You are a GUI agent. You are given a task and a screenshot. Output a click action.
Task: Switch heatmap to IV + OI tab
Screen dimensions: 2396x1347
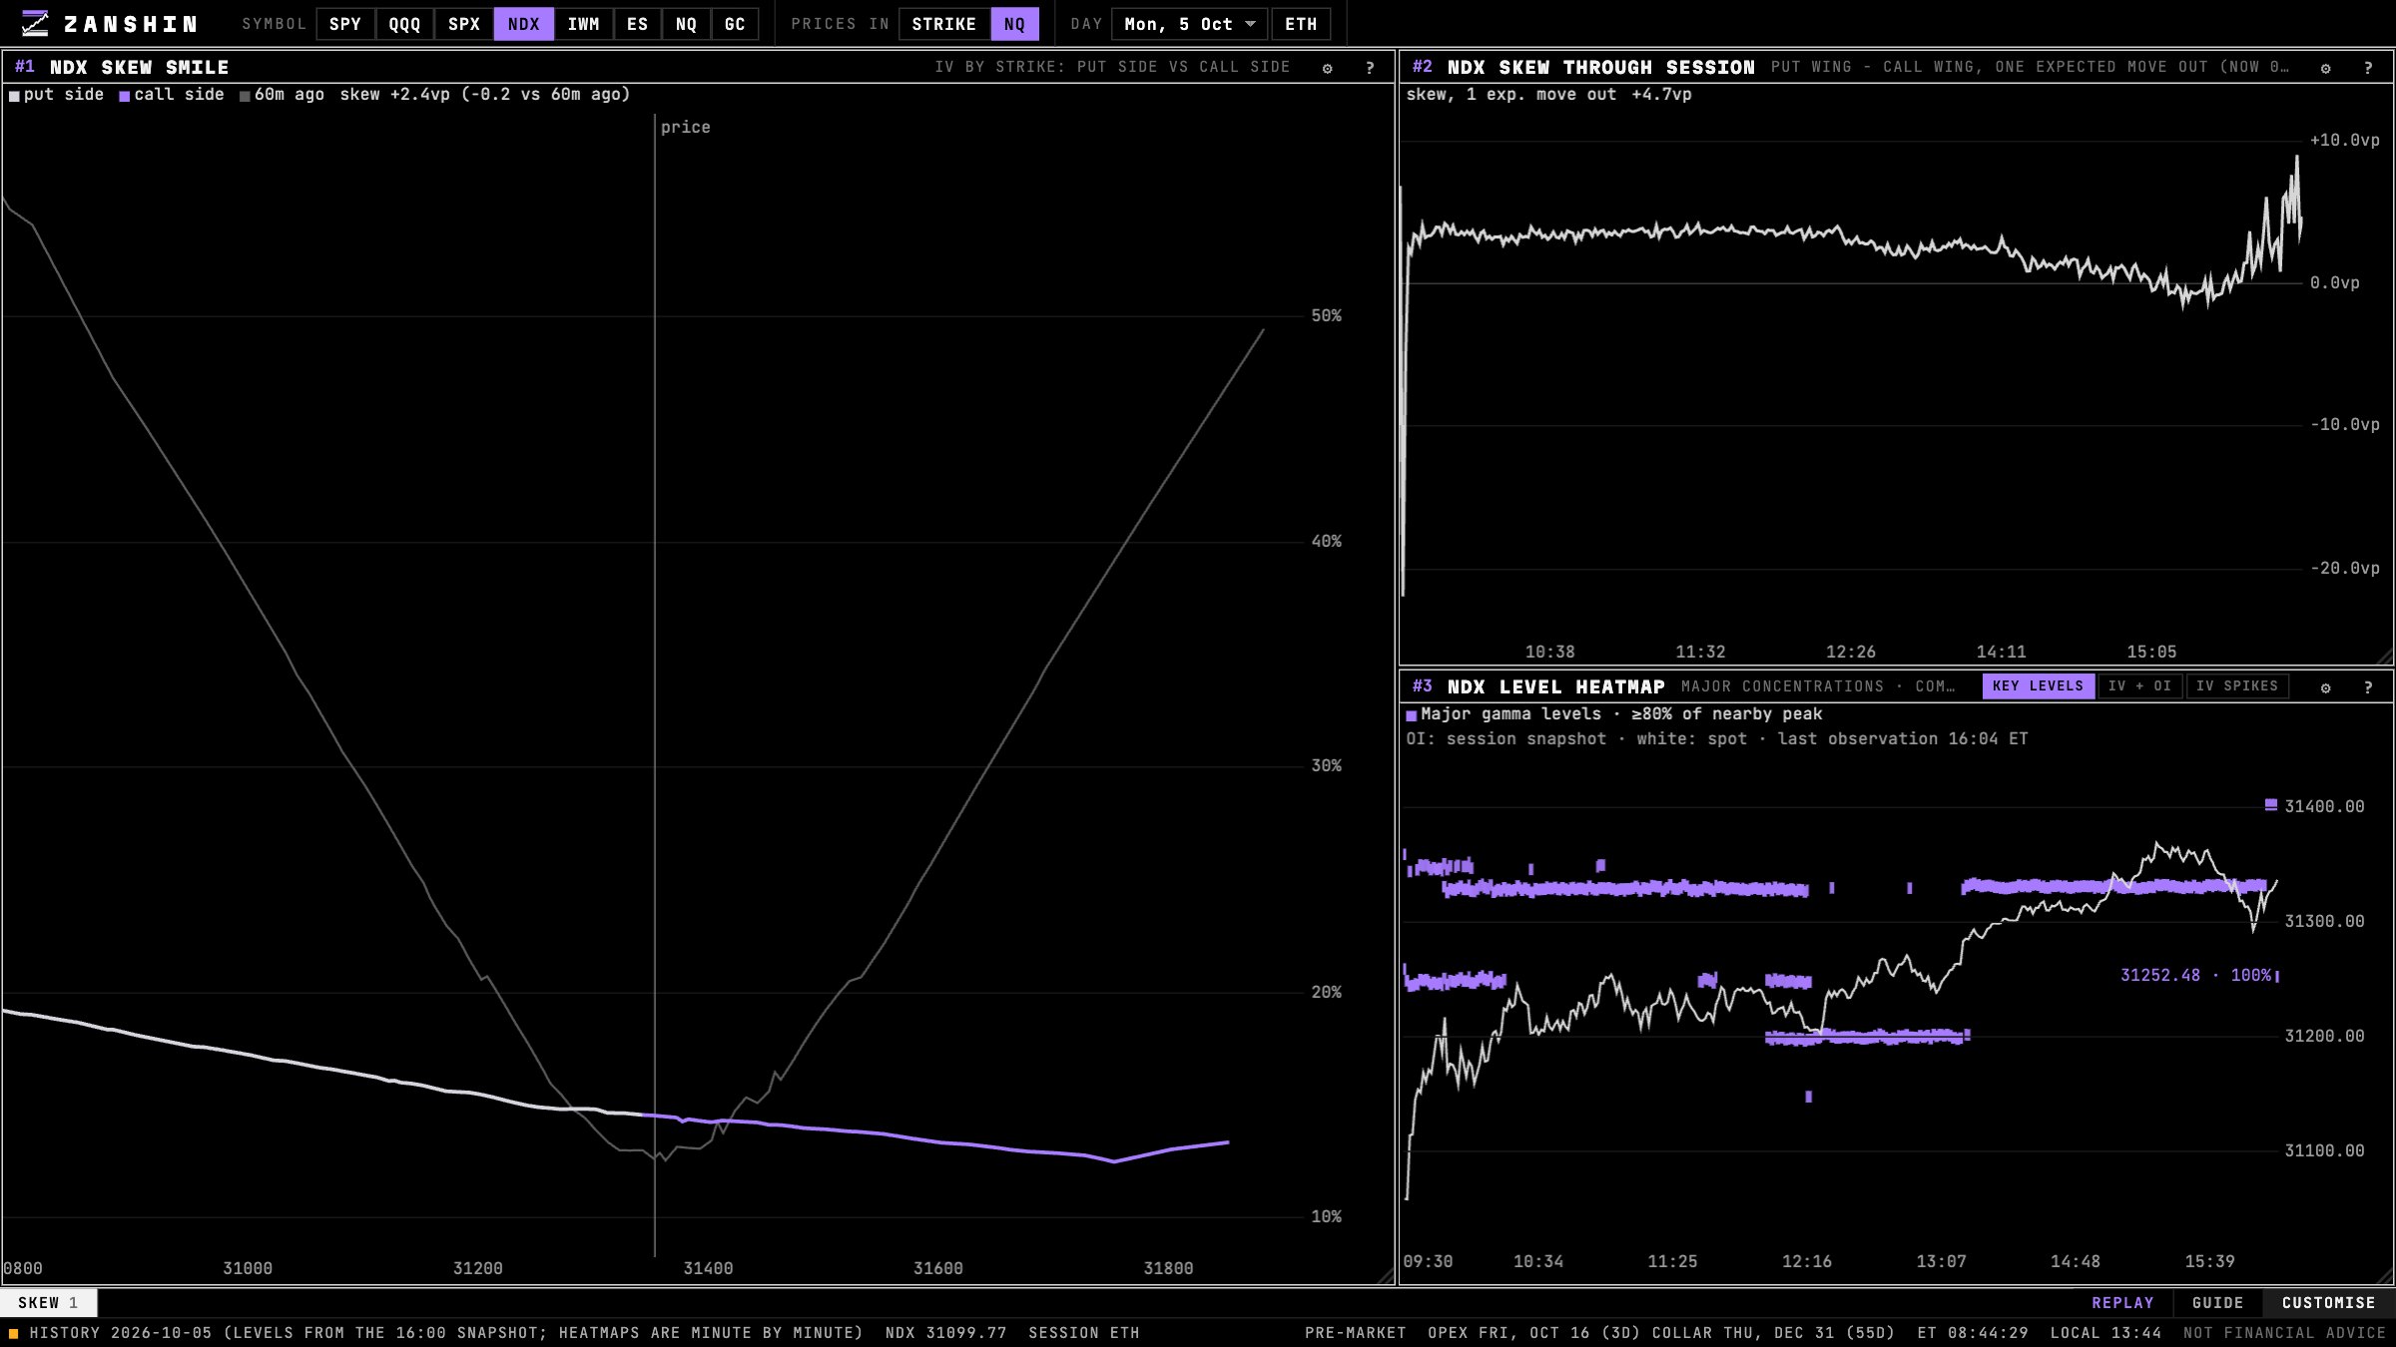[2139, 686]
